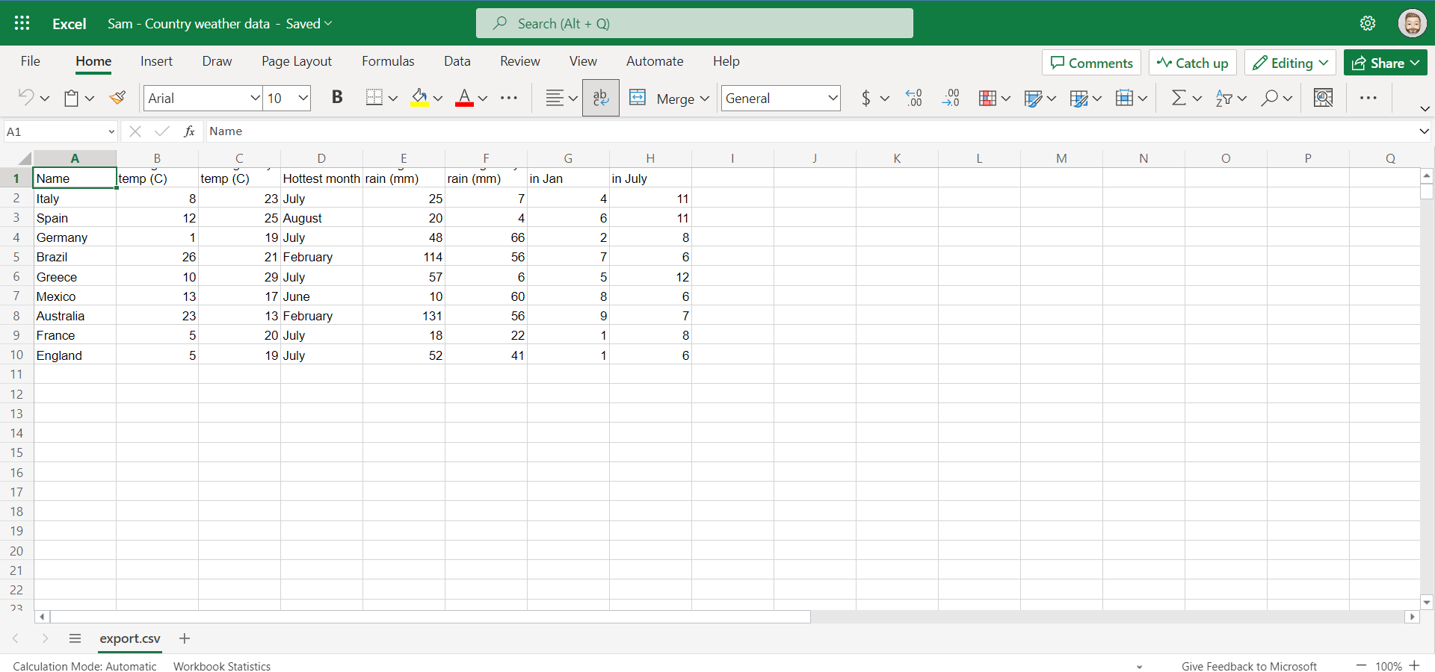Click the Increase Decimal icon
This screenshot has width=1435, height=672.
(x=913, y=98)
